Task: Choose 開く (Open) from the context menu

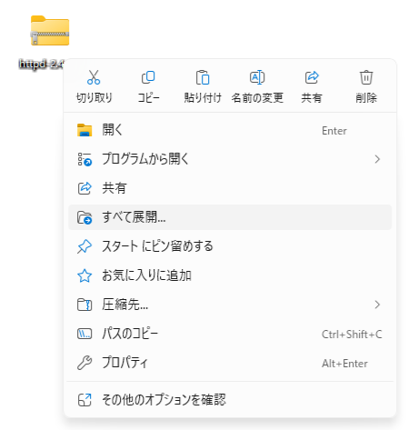Action: (x=230, y=130)
